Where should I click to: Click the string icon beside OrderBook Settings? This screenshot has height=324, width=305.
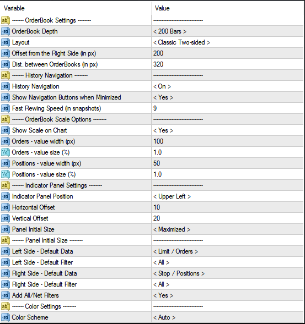click(x=5, y=20)
